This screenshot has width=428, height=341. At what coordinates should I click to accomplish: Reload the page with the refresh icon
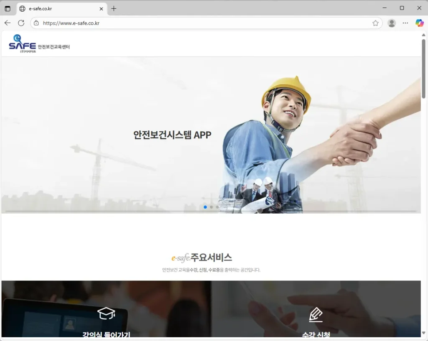point(21,23)
